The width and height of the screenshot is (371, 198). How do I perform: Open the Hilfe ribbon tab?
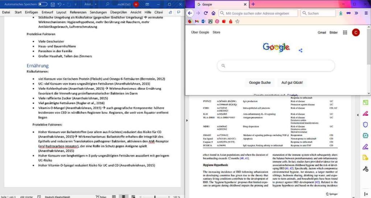pos(148,12)
